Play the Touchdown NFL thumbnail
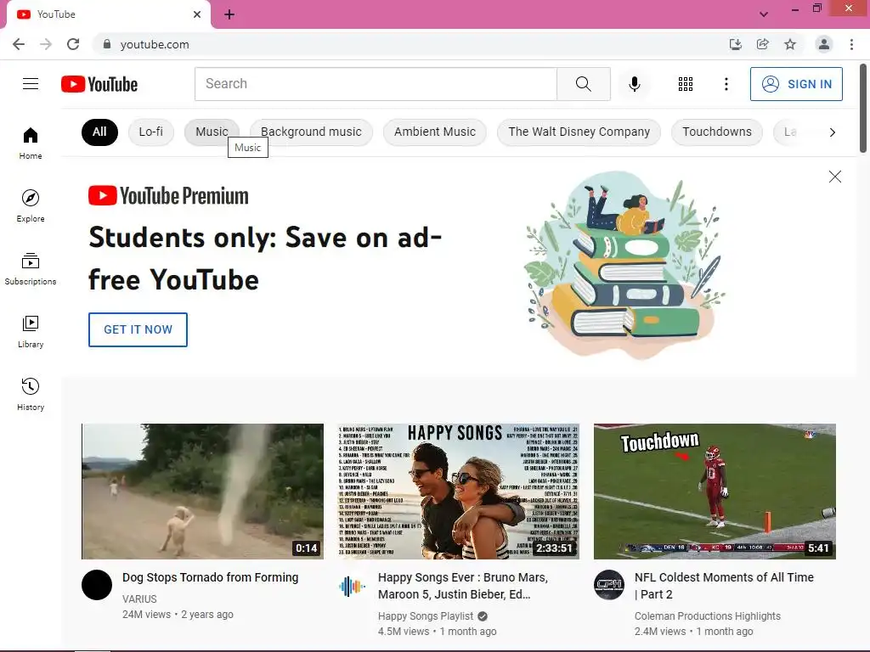The image size is (870, 652). click(715, 492)
